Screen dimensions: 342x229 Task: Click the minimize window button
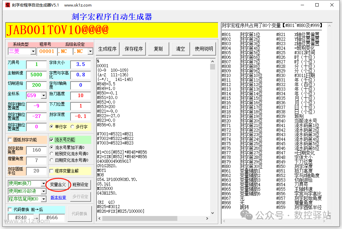point(302,5)
